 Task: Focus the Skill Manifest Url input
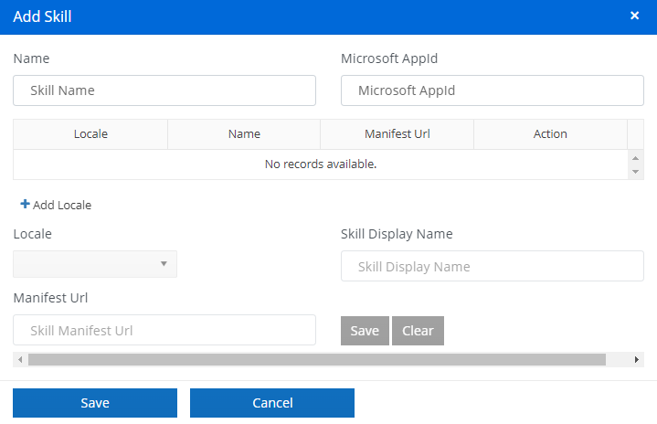coord(164,330)
